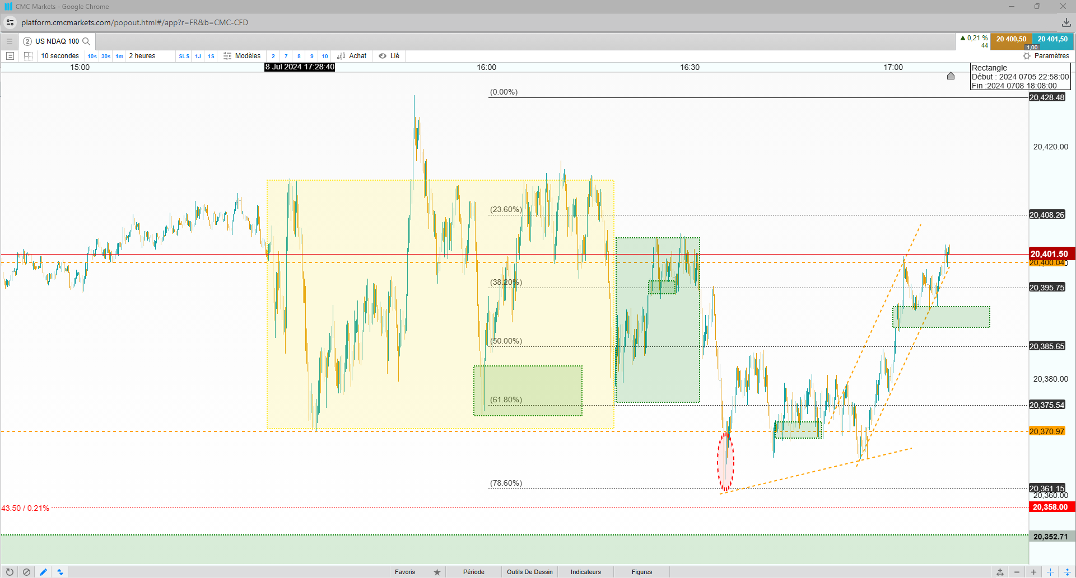Select the SLS range shortcut
Screen dimensions: 1076x578
(184, 56)
